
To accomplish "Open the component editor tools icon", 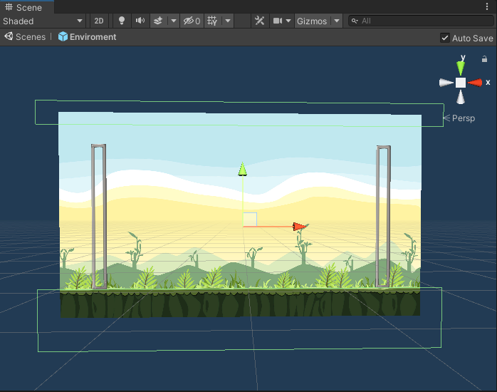I will [x=260, y=21].
